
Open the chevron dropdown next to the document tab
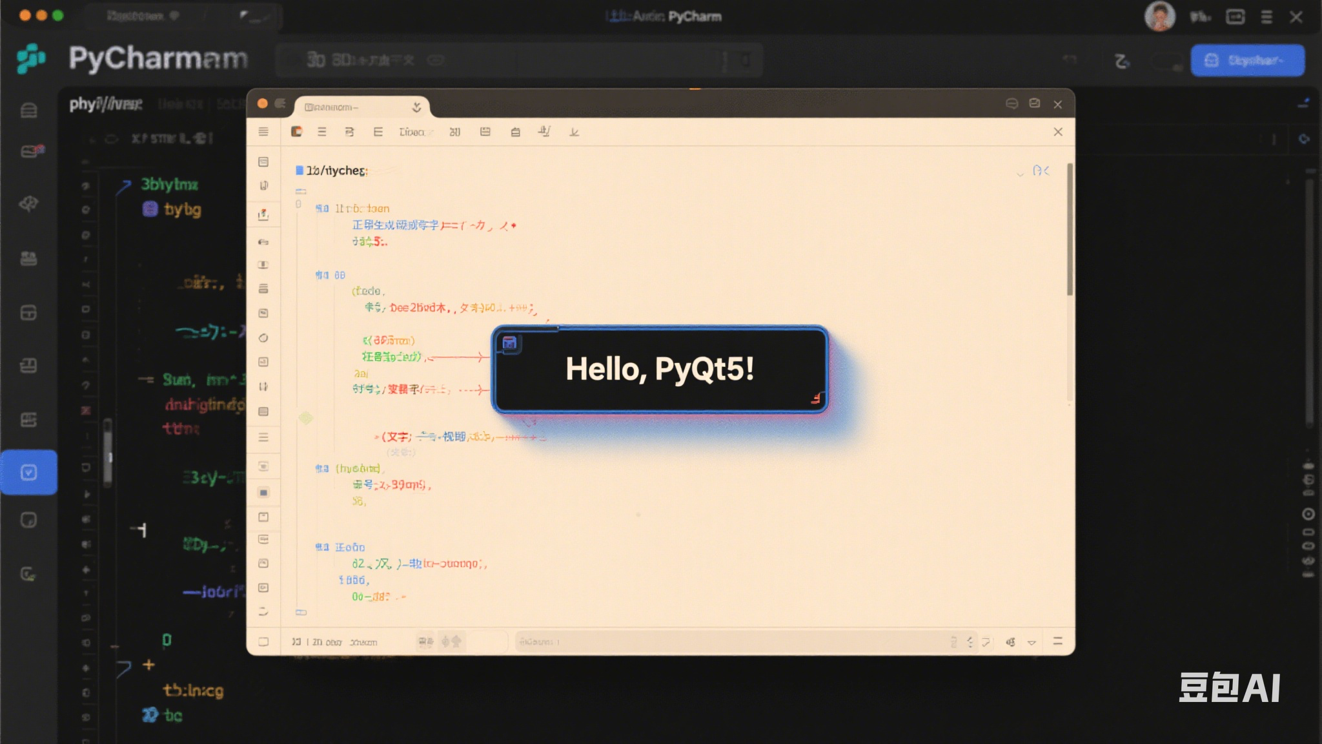(416, 108)
